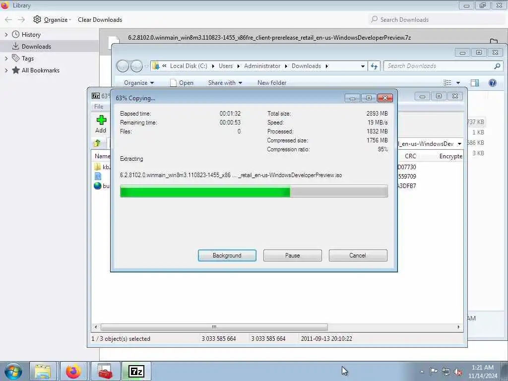Open the Windows Start button

[13, 371]
